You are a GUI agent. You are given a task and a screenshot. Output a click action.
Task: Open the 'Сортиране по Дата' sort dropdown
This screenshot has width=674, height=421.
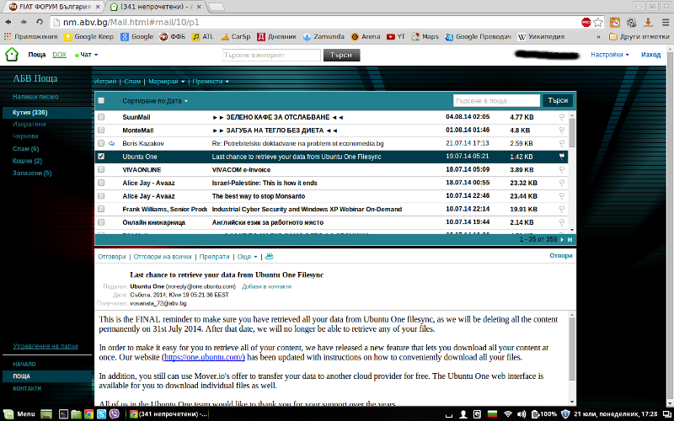tap(156, 101)
